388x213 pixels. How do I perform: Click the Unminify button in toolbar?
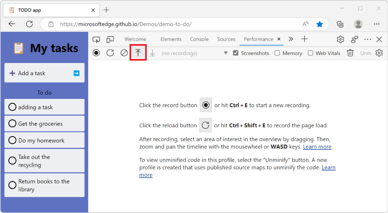366,53
